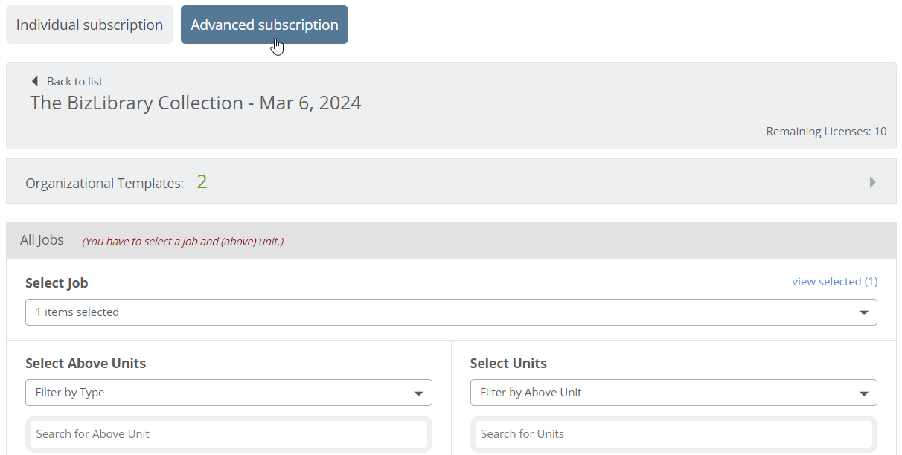
Task: Click the Remaining Licenses: 10 text
Action: click(826, 132)
